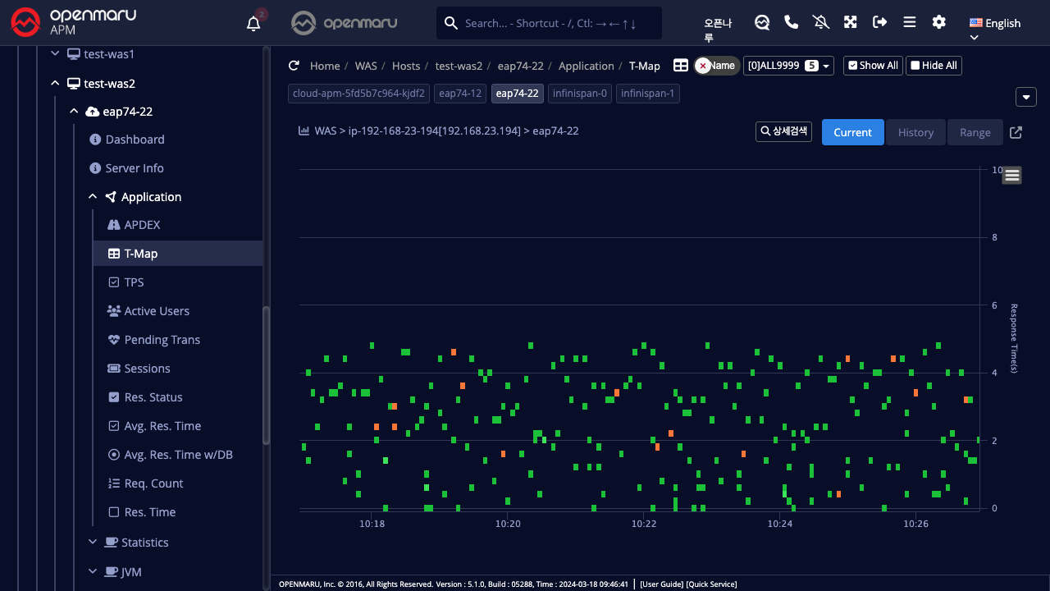Image resolution: width=1050 pixels, height=591 pixels.
Task: Switch to the History tab
Action: tap(915, 132)
